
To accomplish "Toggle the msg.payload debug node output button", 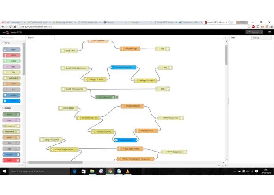I will point(117,97).
